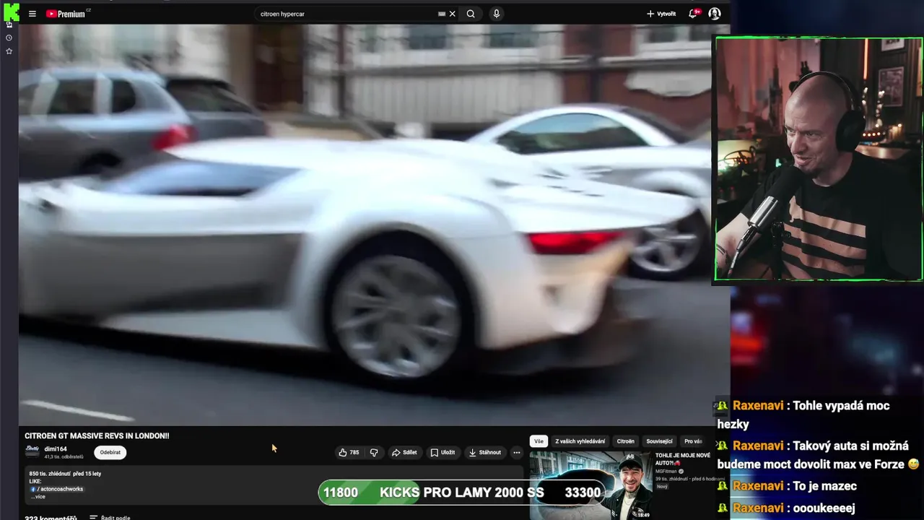Clear the search query with the X
Viewport: 924px width, 520px height.
point(453,14)
